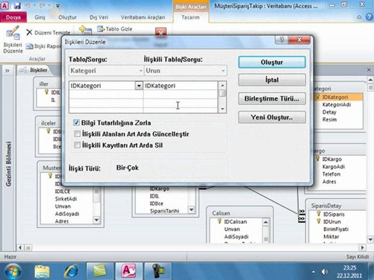Click the Redo icon in title bar
This screenshot has height=280, width=374.
click(42, 5)
